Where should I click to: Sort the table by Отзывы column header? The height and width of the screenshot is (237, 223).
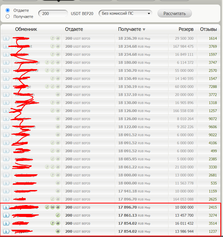(209, 29)
